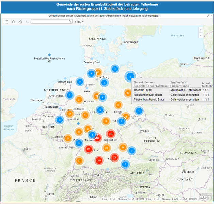Click the red cluster marker labeled 208
Viewport: 214px width, 204px height.
(114, 157)
